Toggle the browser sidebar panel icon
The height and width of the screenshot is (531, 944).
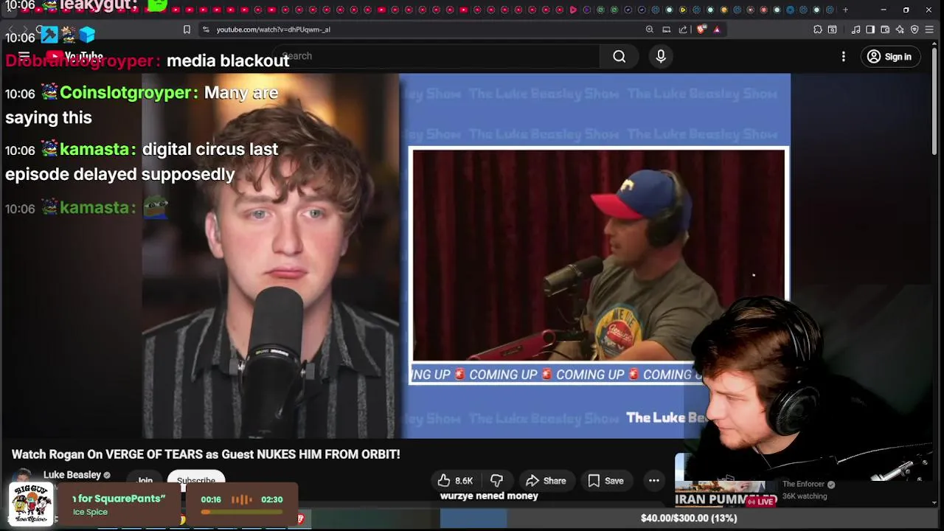[870, 29]
